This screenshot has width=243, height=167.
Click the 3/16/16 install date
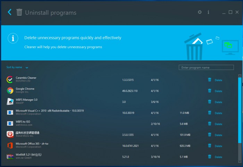point(155,157)
